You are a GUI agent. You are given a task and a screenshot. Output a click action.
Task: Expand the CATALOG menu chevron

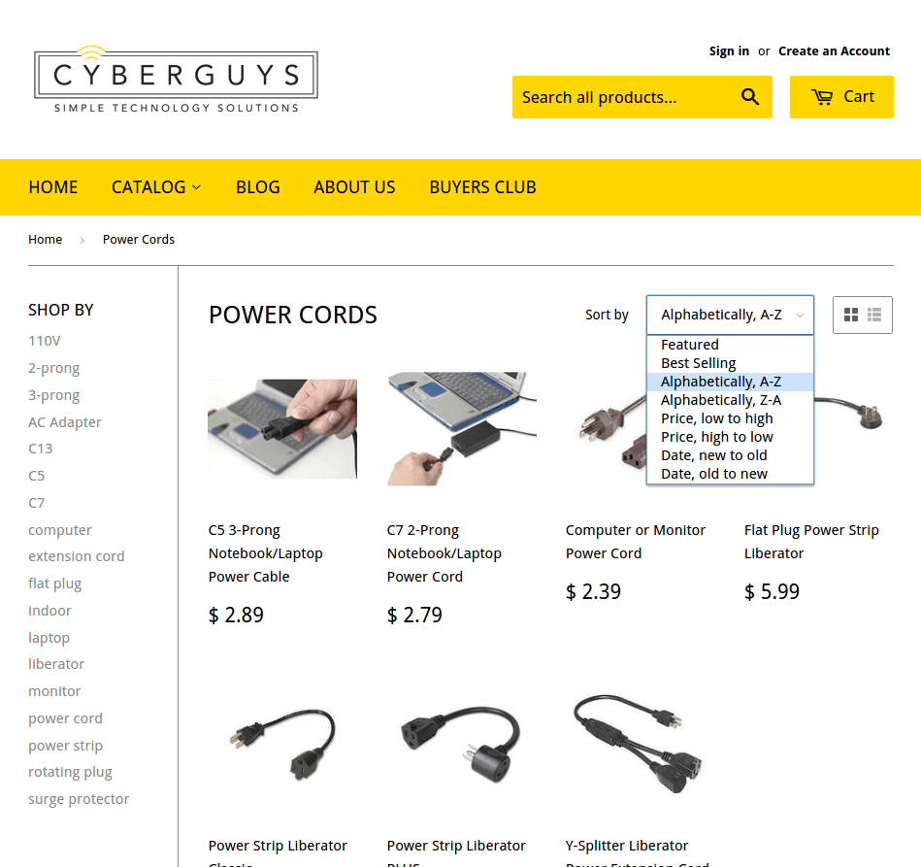click(x=197, y=187)
